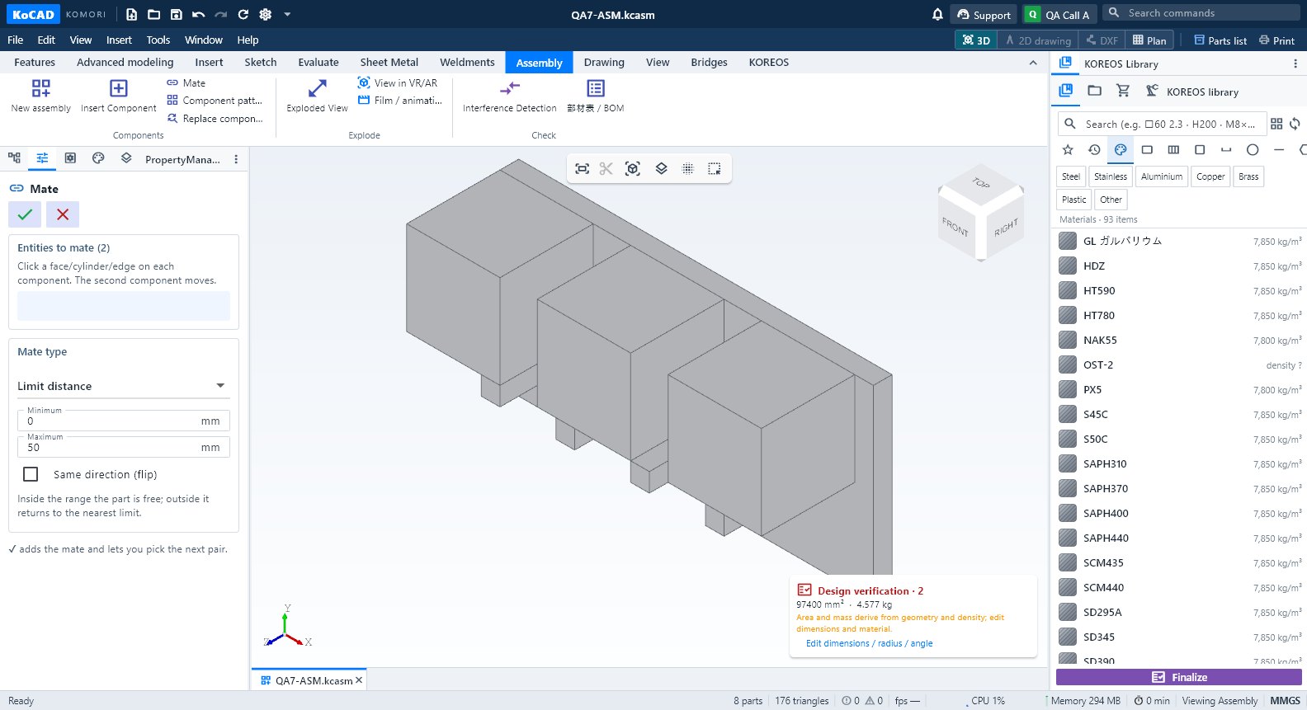Open the Limit distance mate type dropdown

pos(122,386)
